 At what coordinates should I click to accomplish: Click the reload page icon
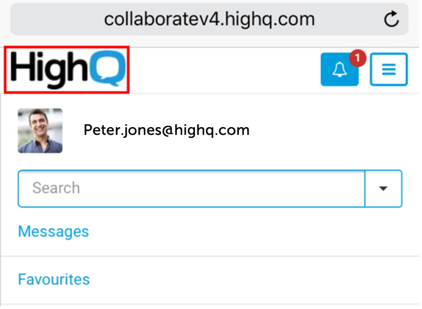point(391,20)
